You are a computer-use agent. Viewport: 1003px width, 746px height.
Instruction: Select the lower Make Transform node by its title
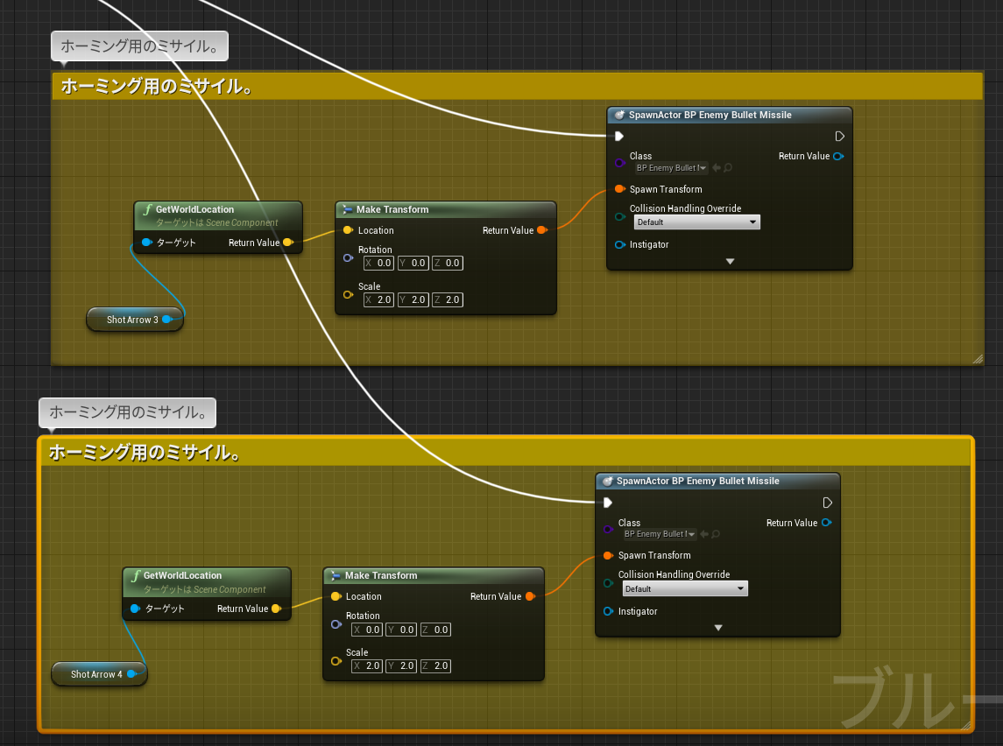(380, 575)
